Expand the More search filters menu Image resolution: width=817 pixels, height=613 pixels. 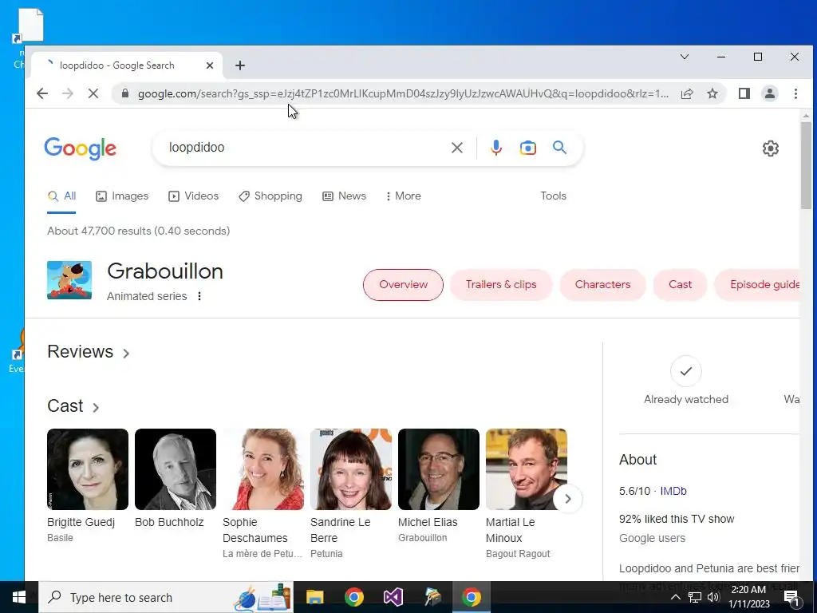pyautogui.click(x=403, y=196)
